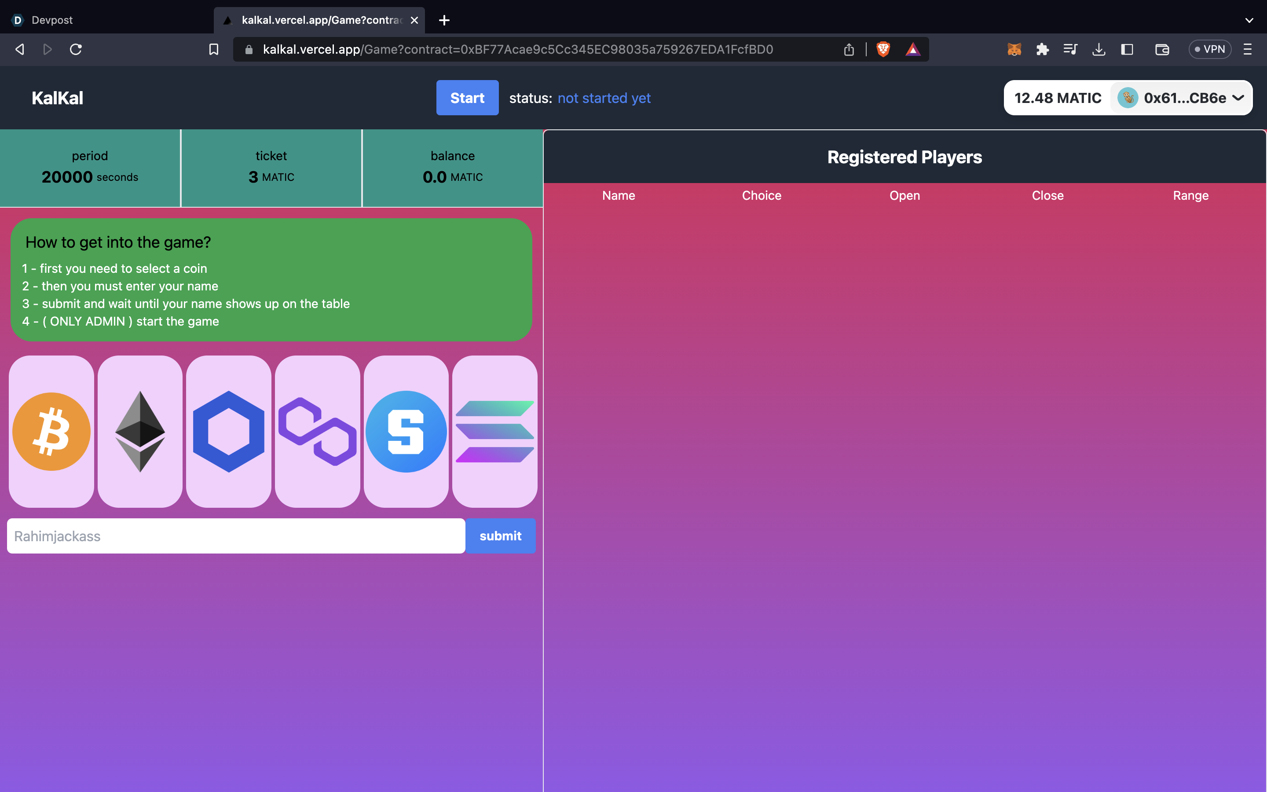Select the Sandbox S coin
The image size is (1267, 792).
406,431
